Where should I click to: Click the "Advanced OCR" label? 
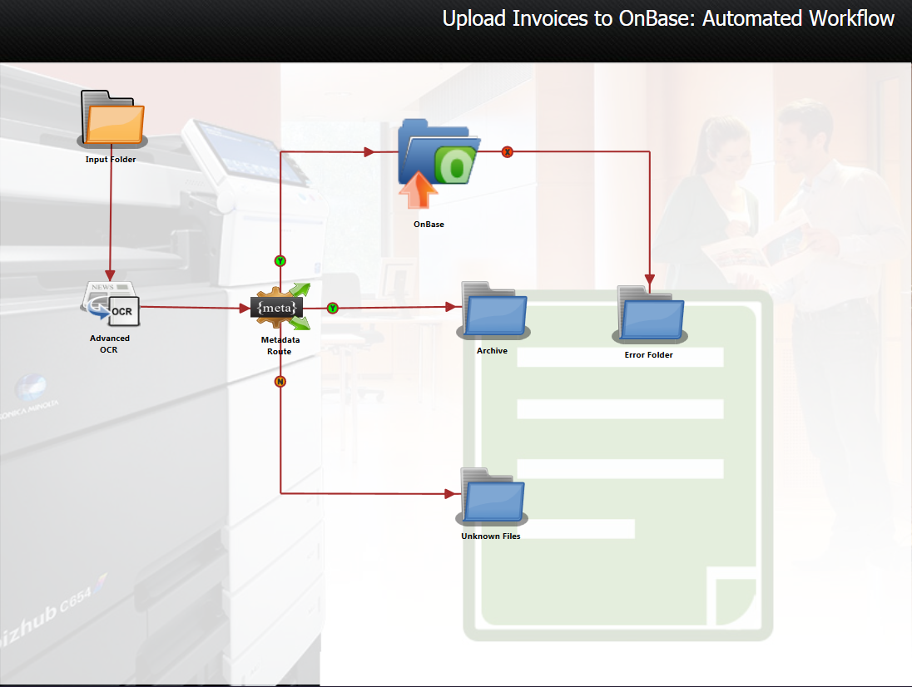coord(109,343)
